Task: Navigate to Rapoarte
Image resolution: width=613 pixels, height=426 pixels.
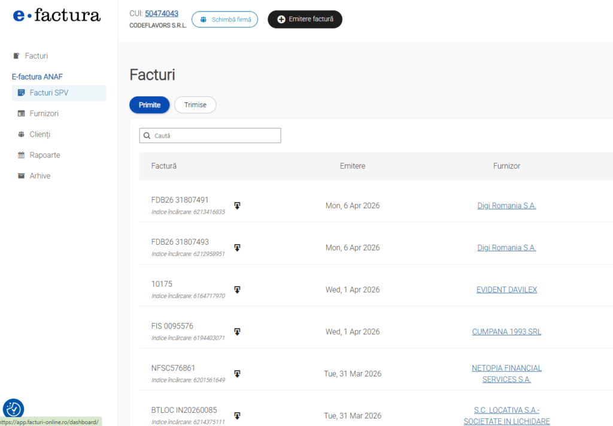Action: [44, 155]
